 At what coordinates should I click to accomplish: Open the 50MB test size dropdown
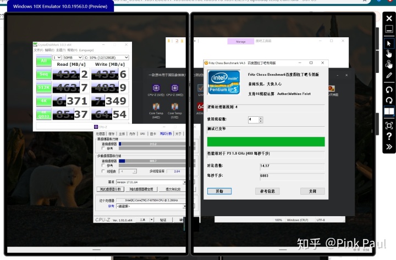73,58
